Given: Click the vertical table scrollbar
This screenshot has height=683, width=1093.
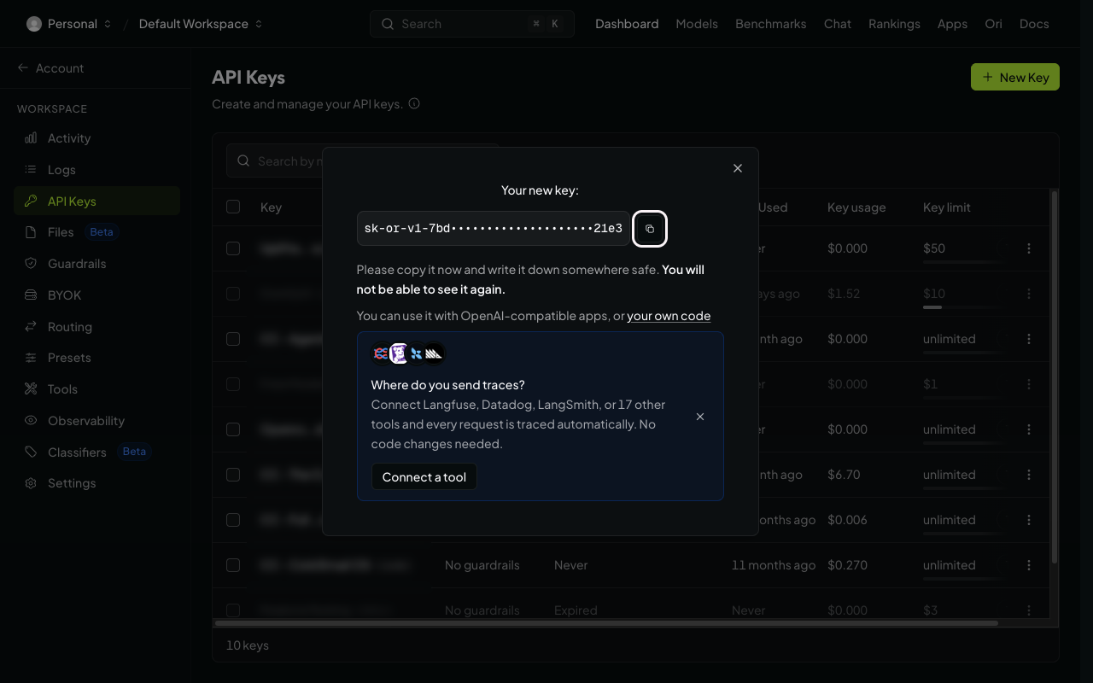Looking at the screenshot, I should pos(1055,376).
